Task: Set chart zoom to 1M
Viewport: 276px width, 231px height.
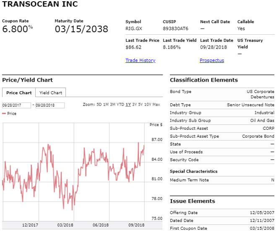Action: [106, 105]
